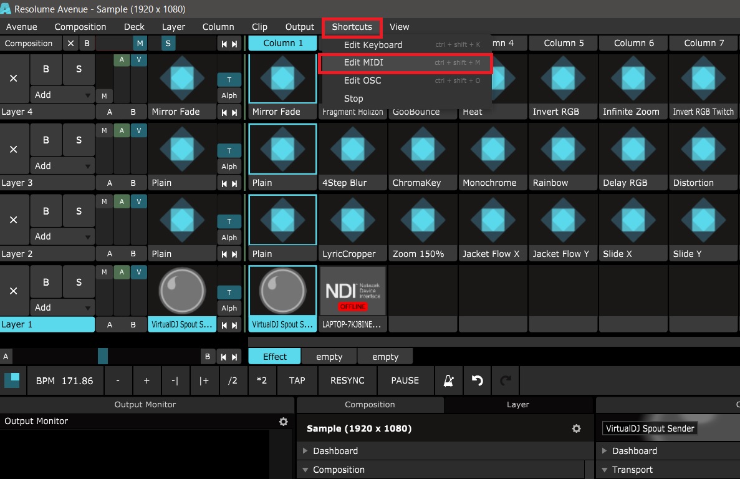
Task: Open the Avenue menu
Action: (x=22, y=27)
